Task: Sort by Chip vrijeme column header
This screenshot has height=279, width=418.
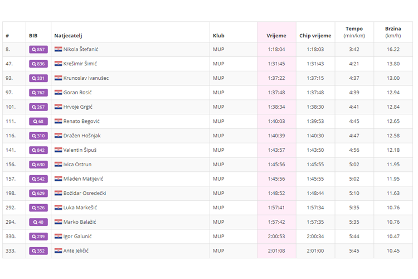Action: click(x=315, y=36)
